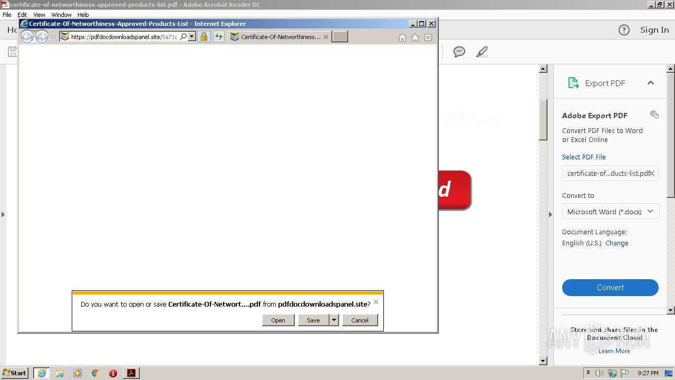Click Save in the download prompt

pyautogui.click(x=313, y=320)
